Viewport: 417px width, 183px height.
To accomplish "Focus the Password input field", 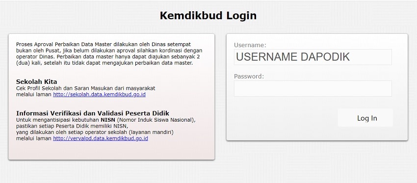I will coord(313,89).
